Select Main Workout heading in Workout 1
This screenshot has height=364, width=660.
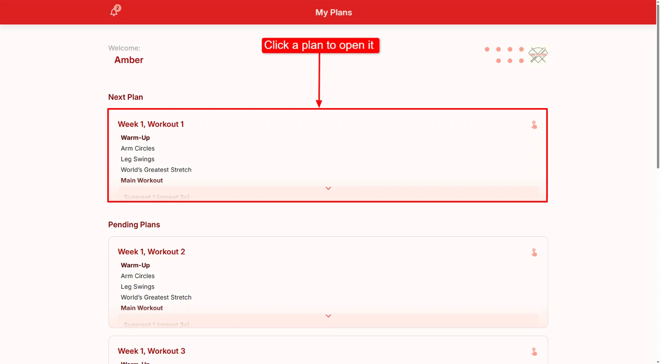(141, 180)
